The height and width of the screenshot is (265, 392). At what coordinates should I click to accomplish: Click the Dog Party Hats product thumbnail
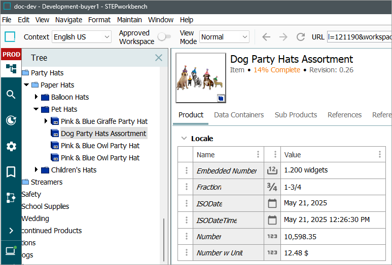point(201,78)
